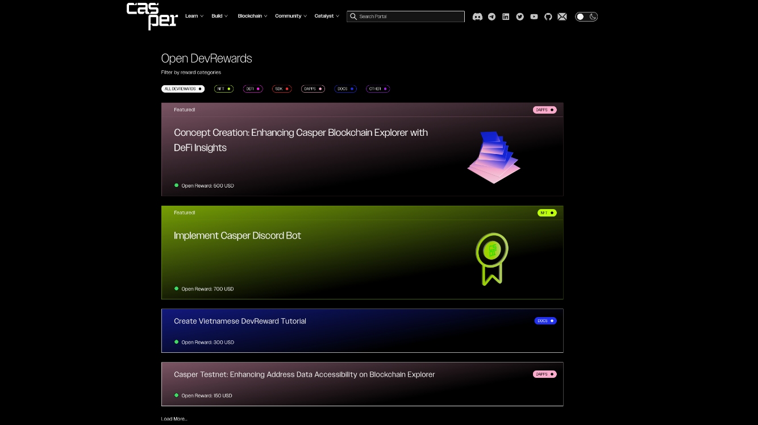Click the Search Portal input field
This screenshot has height=425, width=758.
409,16
